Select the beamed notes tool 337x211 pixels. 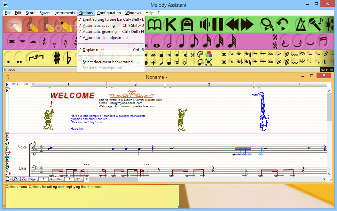tap(323, 41)
